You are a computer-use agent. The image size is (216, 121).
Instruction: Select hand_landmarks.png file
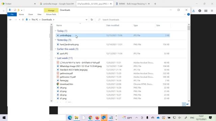coord(113,44)
